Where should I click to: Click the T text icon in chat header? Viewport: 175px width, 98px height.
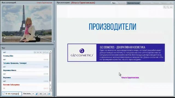44,53
